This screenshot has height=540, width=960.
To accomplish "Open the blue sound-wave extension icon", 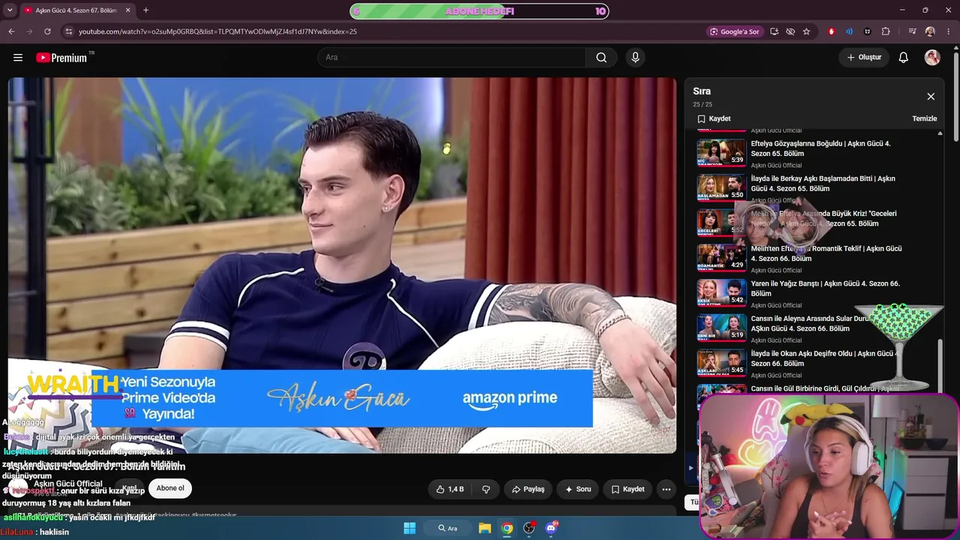I will (x=849, y=31).
